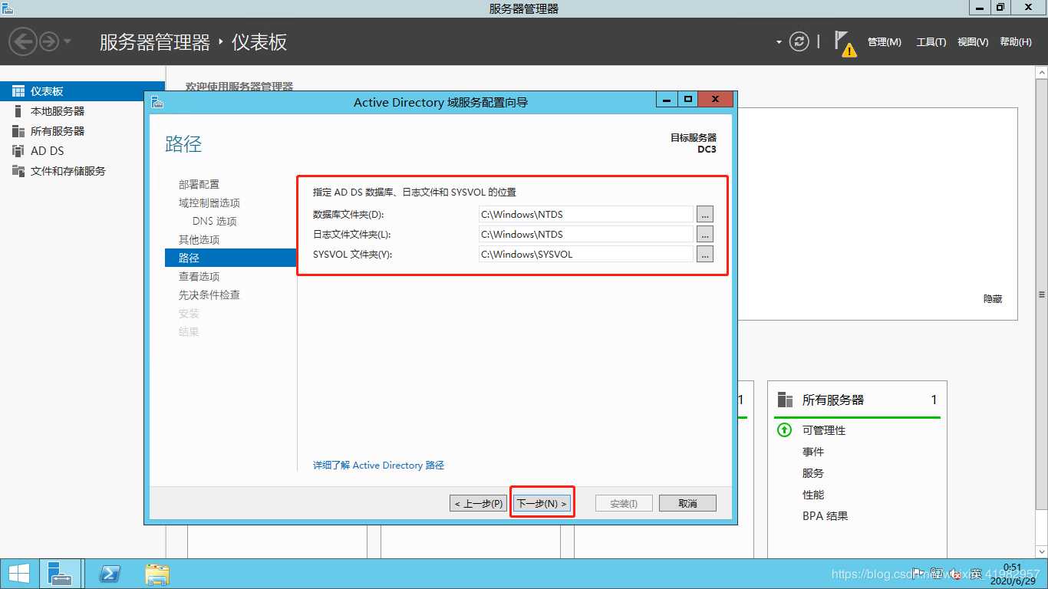1048x589 pixels.
Task: Select 仪表板 in the left sidebar
Action: (82, 91)
